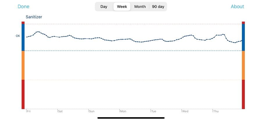Click the Mon marker on time axis
Image resolution: width=262 pixels, height=121 pixels.
123,111
